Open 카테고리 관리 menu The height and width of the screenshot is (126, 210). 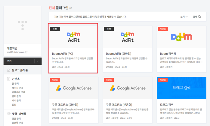point(18,92)
